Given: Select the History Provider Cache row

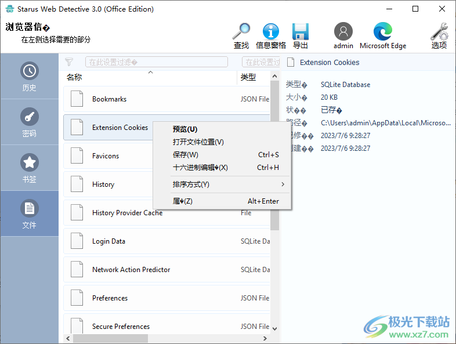Looking at the screenshot, I should click(x=167, y=212).
